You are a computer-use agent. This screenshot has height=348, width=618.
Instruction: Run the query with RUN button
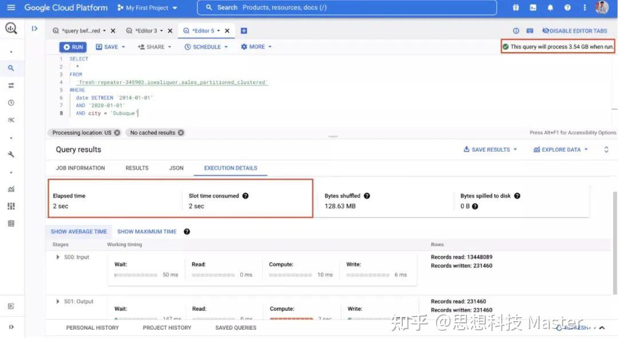click(73, 47)
